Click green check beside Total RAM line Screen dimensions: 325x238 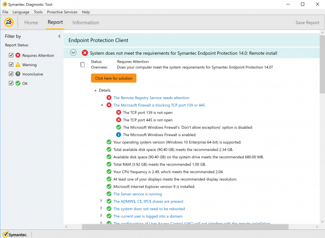tap(109, 165)
